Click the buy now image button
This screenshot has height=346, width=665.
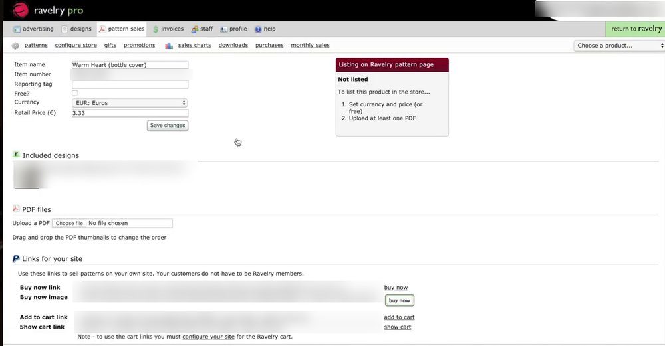pos(400,300)
